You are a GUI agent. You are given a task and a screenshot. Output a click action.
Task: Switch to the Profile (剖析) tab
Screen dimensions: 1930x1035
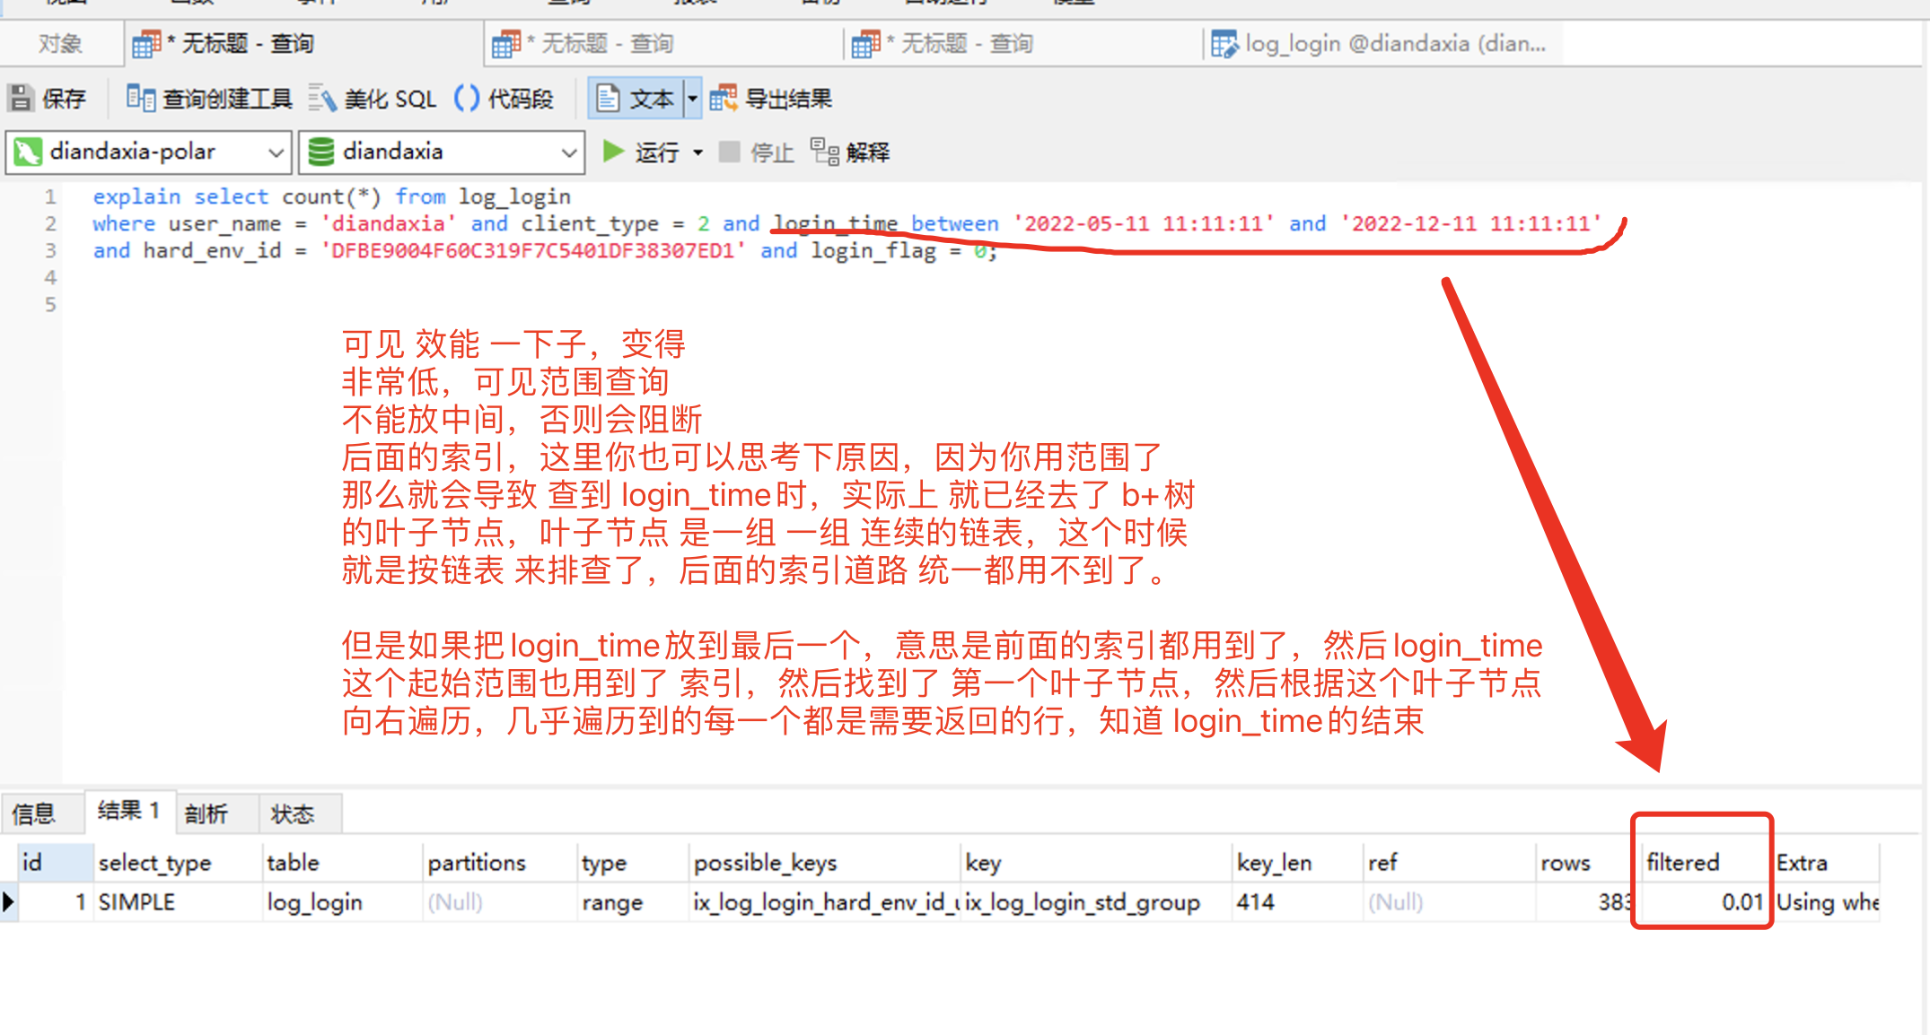point(206,813)
